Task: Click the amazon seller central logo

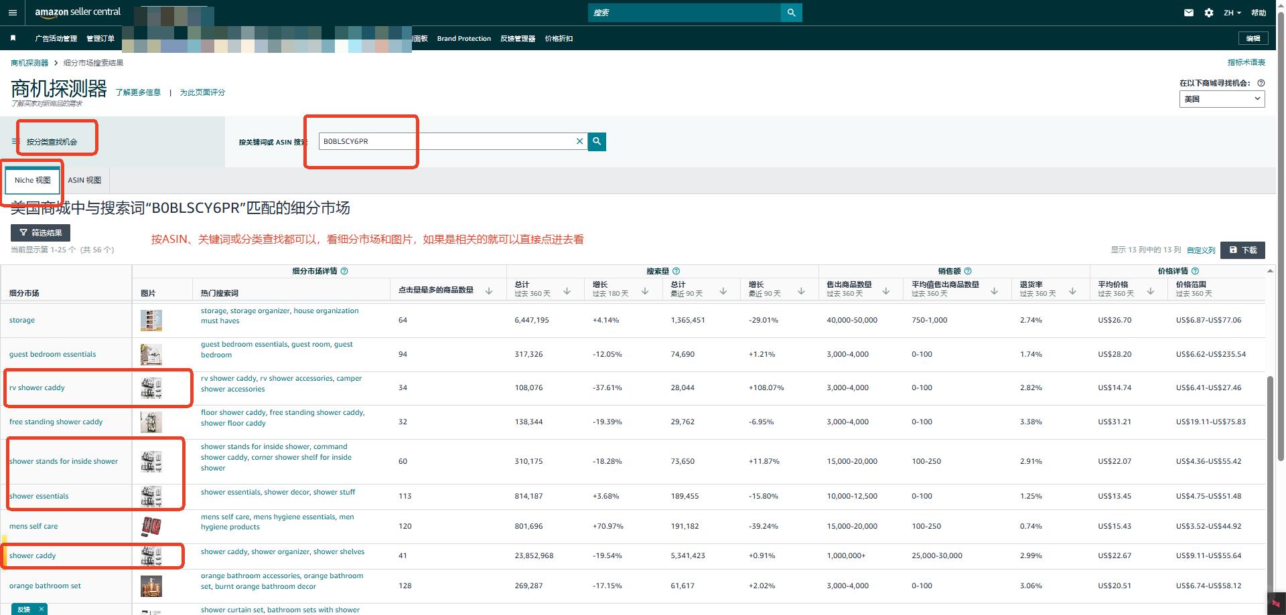Action: coord(78,13)
